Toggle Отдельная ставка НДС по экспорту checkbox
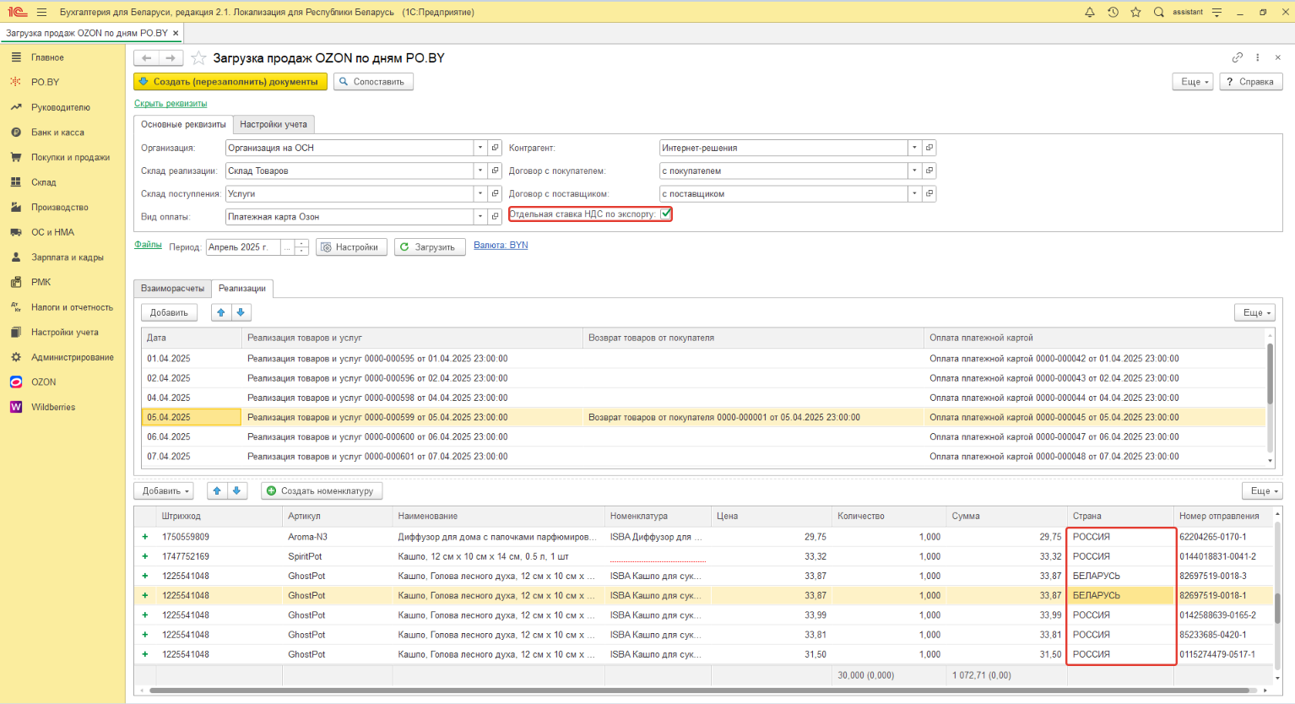This screenshot has width=1295, height=704. tap(666, 214)
